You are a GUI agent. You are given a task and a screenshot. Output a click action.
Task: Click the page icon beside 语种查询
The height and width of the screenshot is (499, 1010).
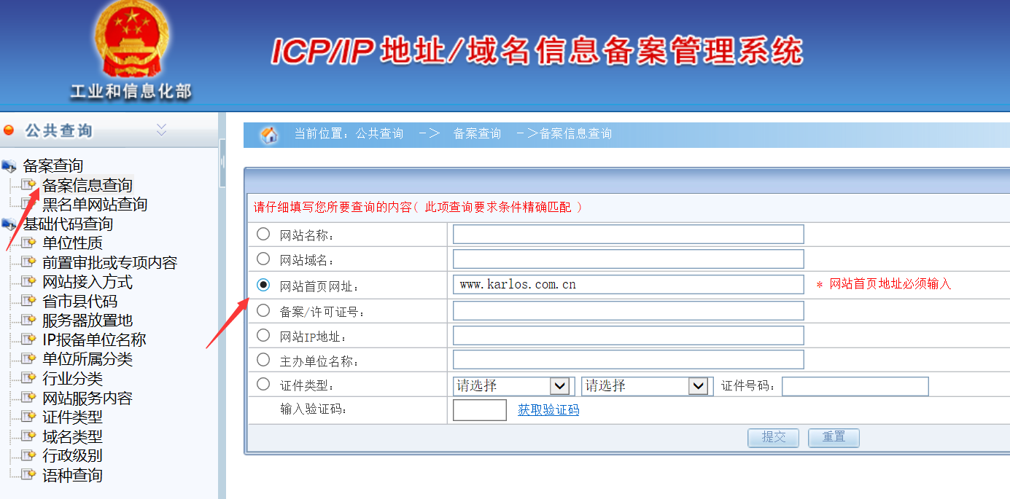coord(28,475)
